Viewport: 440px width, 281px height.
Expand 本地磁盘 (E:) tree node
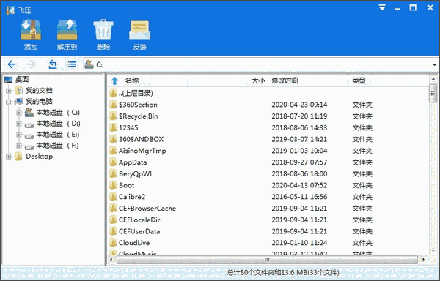(19, 135)
